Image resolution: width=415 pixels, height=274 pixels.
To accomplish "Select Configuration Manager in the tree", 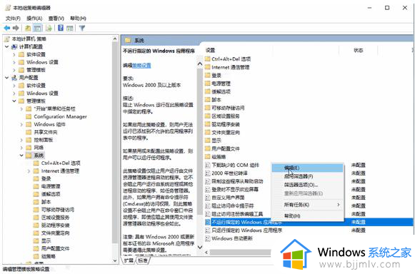I will [x=60, y=116].
